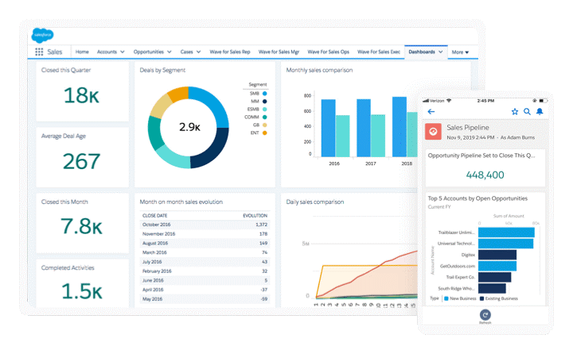573x354 pixels.
Task: Click the Monthly sales comparison title
Action: pyautogui.click(x=319, y=70)
